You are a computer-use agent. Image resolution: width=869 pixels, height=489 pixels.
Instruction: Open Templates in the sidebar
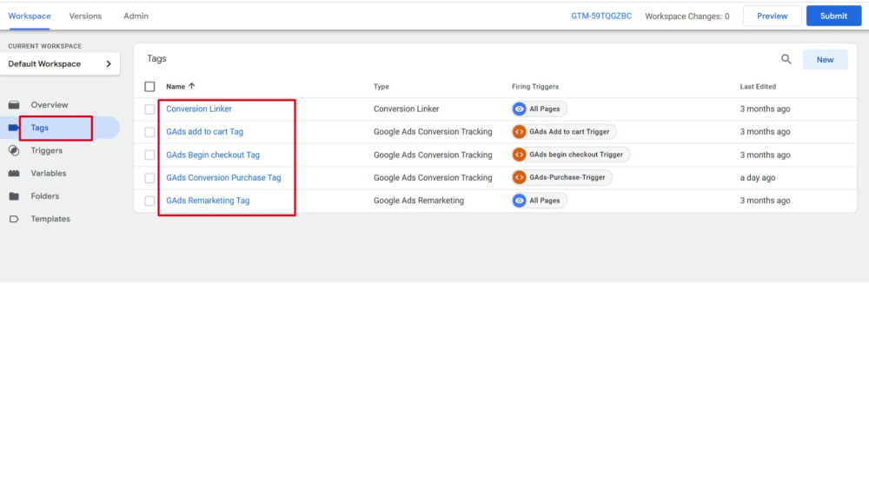(x=50, y=219)
